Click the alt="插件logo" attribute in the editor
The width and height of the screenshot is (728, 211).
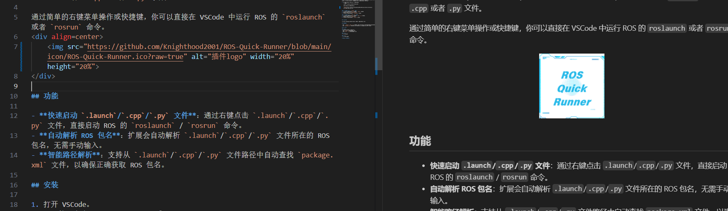[x=219, y=56]
